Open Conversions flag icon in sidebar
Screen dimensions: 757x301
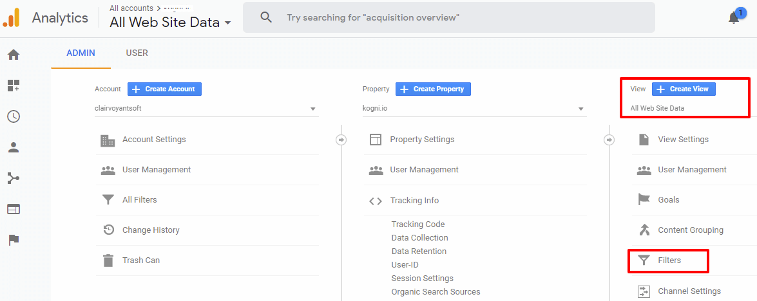[14, 240]
